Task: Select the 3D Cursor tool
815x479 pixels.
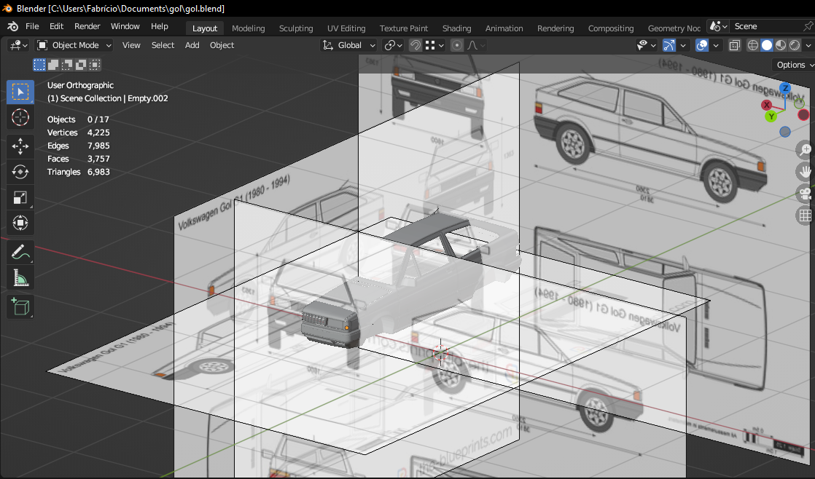Action: point(20,118)
